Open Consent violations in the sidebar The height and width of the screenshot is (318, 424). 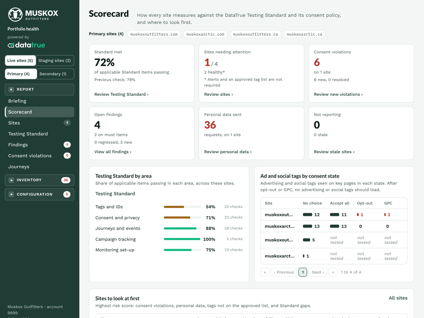39,156
